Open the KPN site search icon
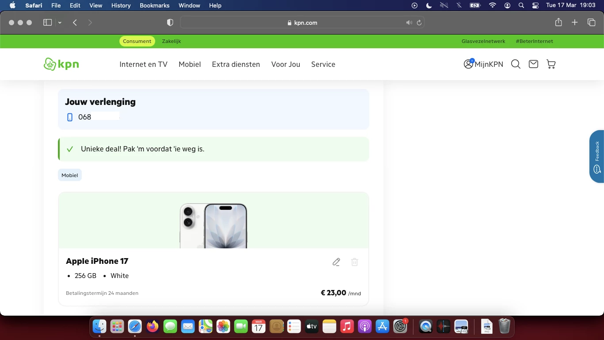Viewport: 604px width, 340px height. [516, 64]
